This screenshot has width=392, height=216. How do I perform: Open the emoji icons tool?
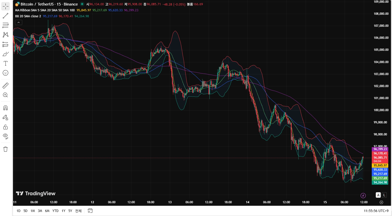pos(5,73)
